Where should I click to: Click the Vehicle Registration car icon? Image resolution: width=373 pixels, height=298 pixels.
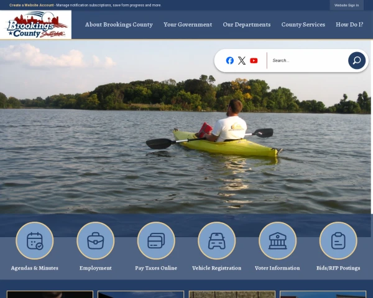click(217, 240)
